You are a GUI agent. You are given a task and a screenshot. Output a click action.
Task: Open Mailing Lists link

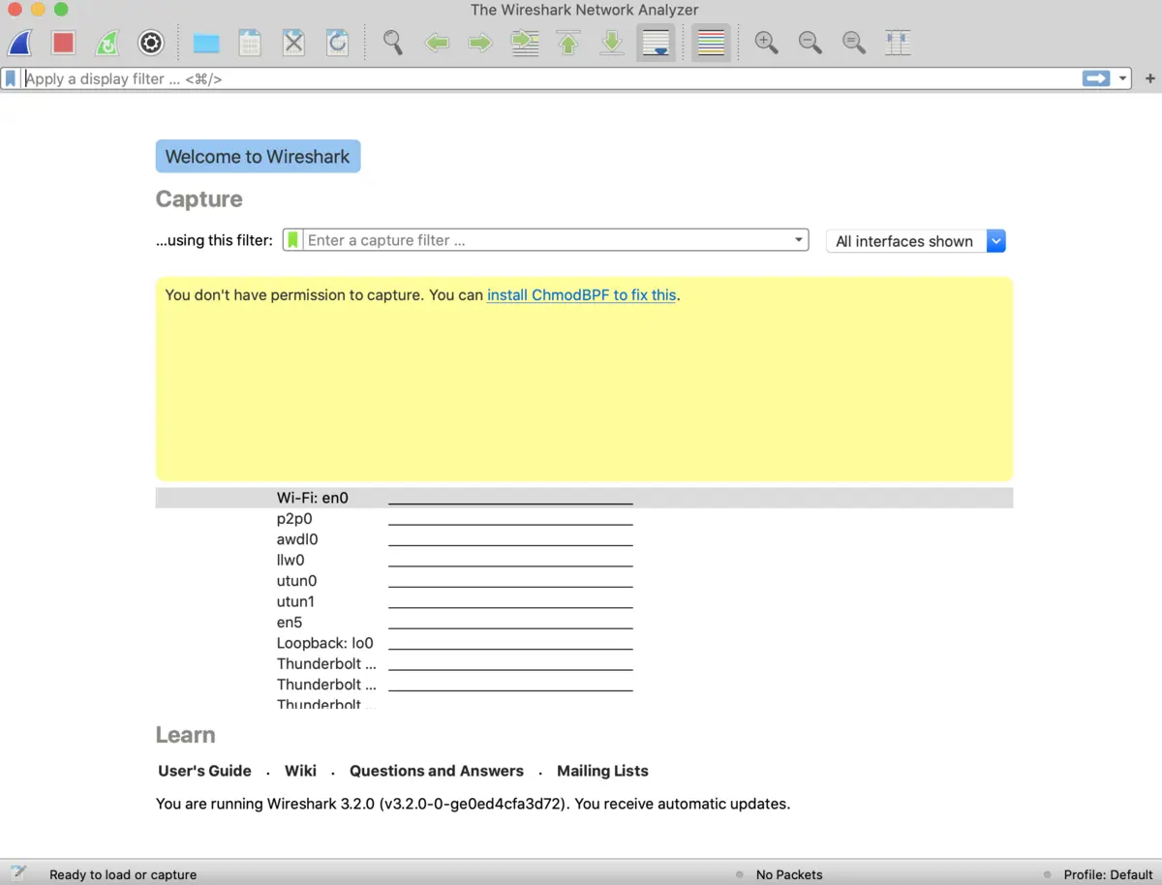602,771
